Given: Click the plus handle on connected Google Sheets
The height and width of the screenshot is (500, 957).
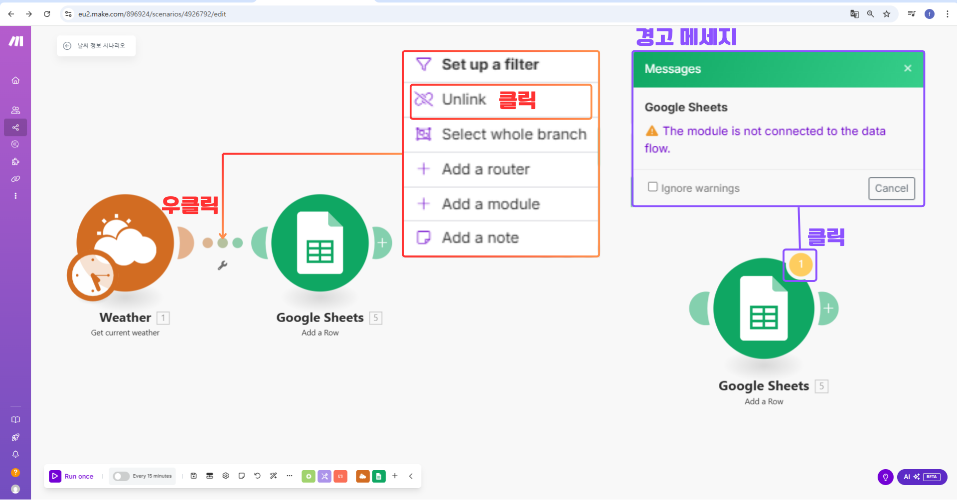Looking at the screenshot, I should click(382, 243).
